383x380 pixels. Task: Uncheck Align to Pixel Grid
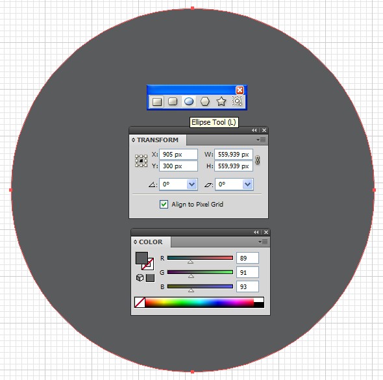point(164,205)
